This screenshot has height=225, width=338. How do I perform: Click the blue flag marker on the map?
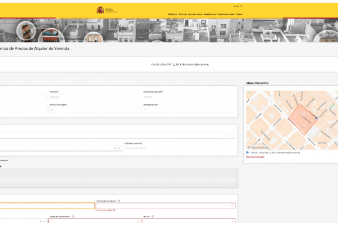pyautogui.click(x=316, y=117)
